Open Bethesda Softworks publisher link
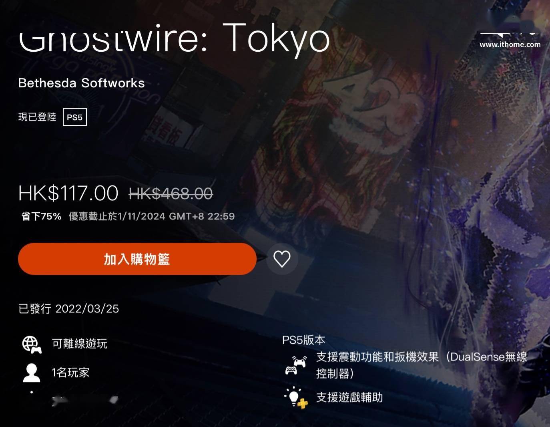 [x=81, y=83]
